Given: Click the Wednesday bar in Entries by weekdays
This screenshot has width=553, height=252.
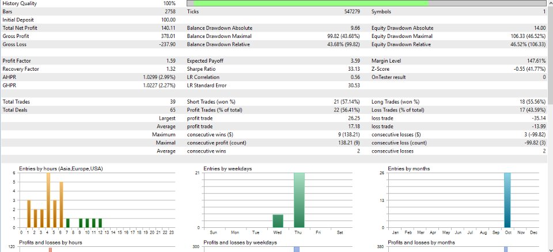Looking at the screenshot, I should pyautogui.click(x=278, y=221).
